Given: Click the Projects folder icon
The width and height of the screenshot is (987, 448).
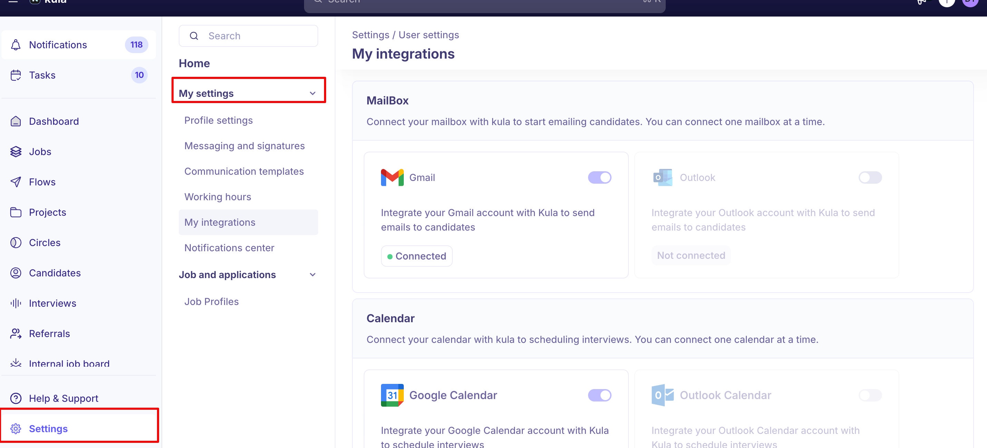Looking at the screenshot, I should pos(16,212).
